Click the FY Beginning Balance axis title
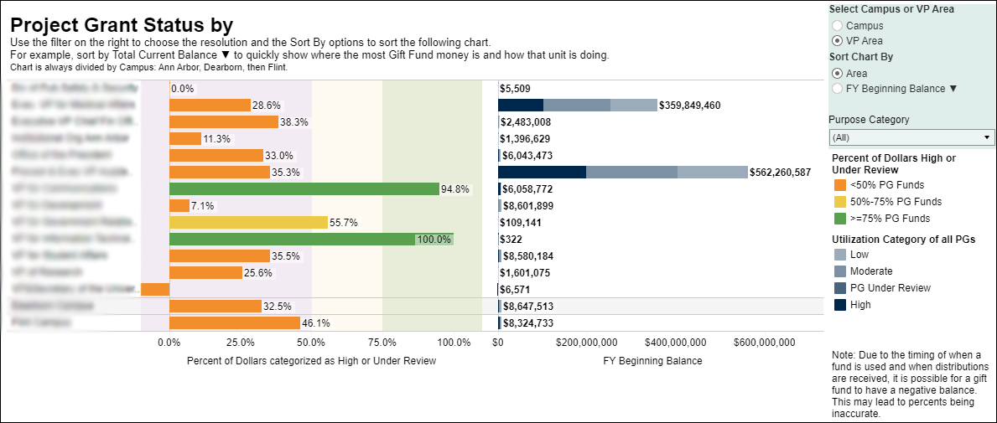The height and width of the screenshot is (423, 997). 652,361
